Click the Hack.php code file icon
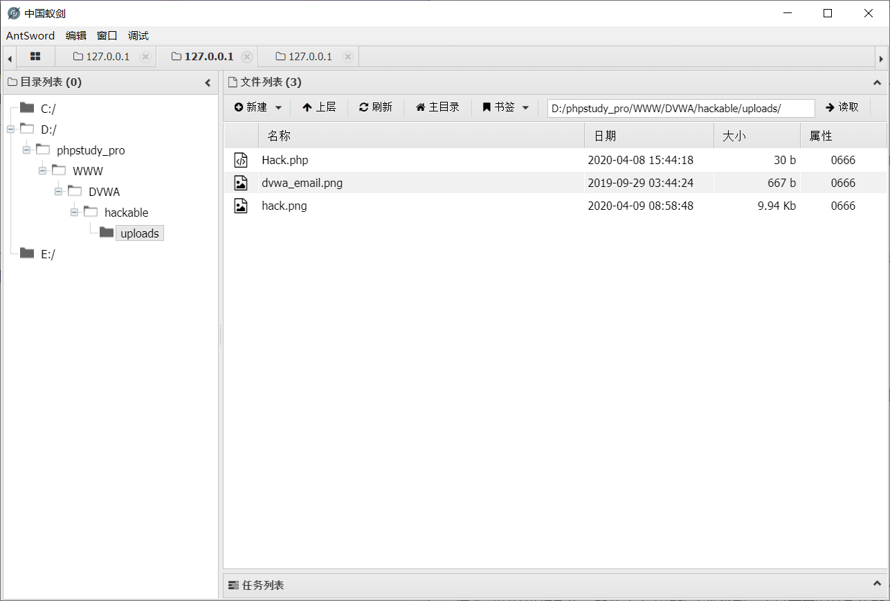The image size is (890, 601). pos(241,161)
